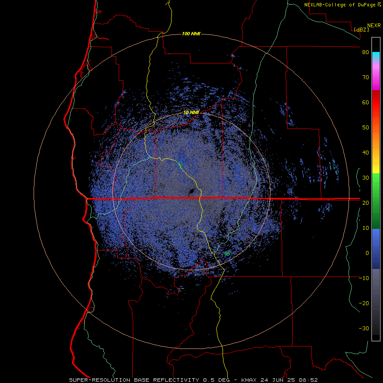Click the -30 value on dBZ scale
Image resolution: width=383 pixels, height=383 pixels.
pyautogui.click(x=364, y=329)
